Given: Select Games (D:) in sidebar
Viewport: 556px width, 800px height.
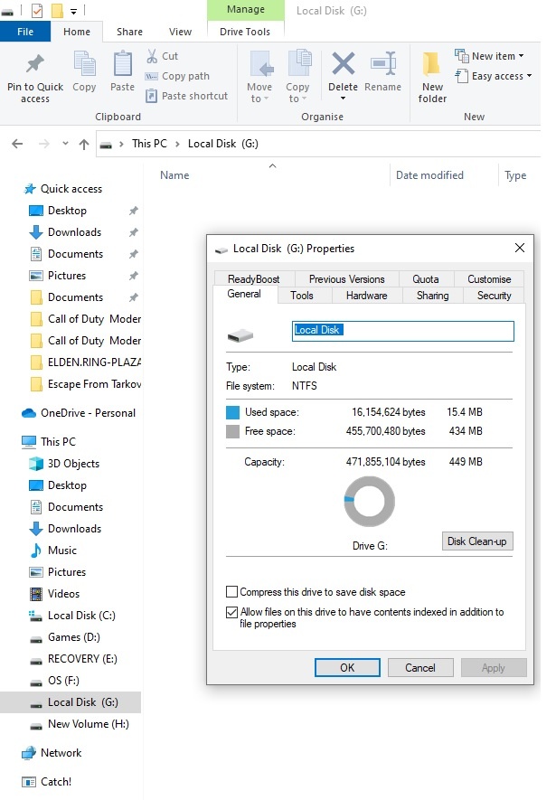Looking at the screenshot, I should pyautogui.click(x=64, y=636).
